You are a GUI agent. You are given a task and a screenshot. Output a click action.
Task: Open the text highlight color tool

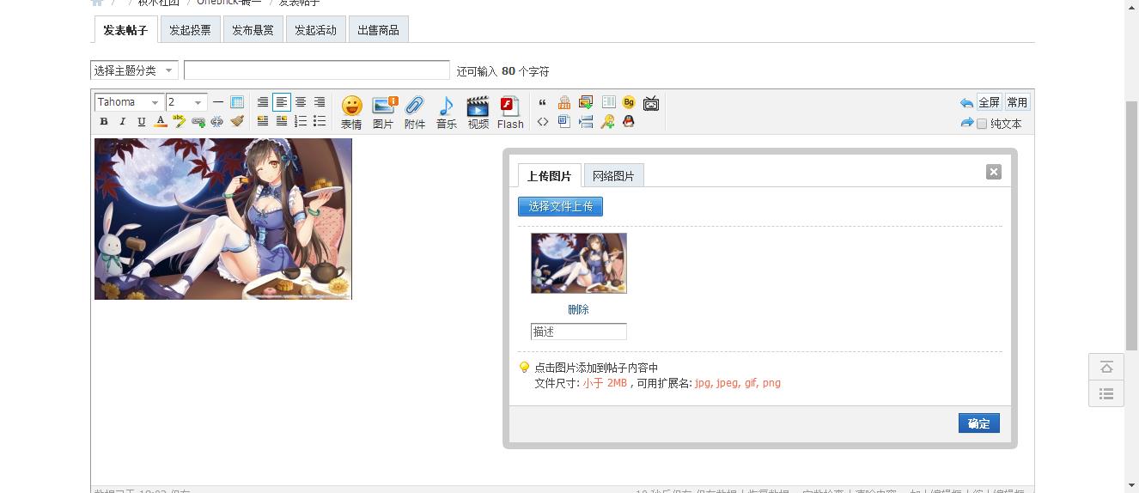pos(180,122)
